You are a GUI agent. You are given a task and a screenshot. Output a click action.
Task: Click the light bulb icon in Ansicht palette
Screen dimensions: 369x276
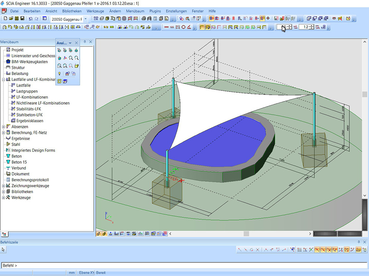[x=59, y=74]
